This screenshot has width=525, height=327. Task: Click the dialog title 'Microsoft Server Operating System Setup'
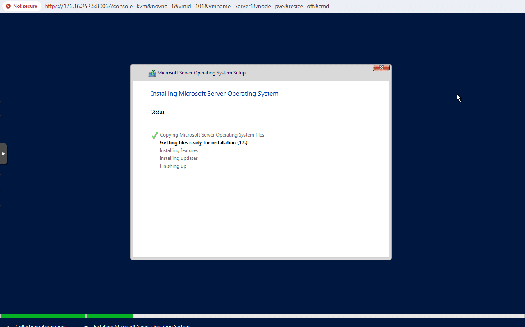(x=201, y=73)
